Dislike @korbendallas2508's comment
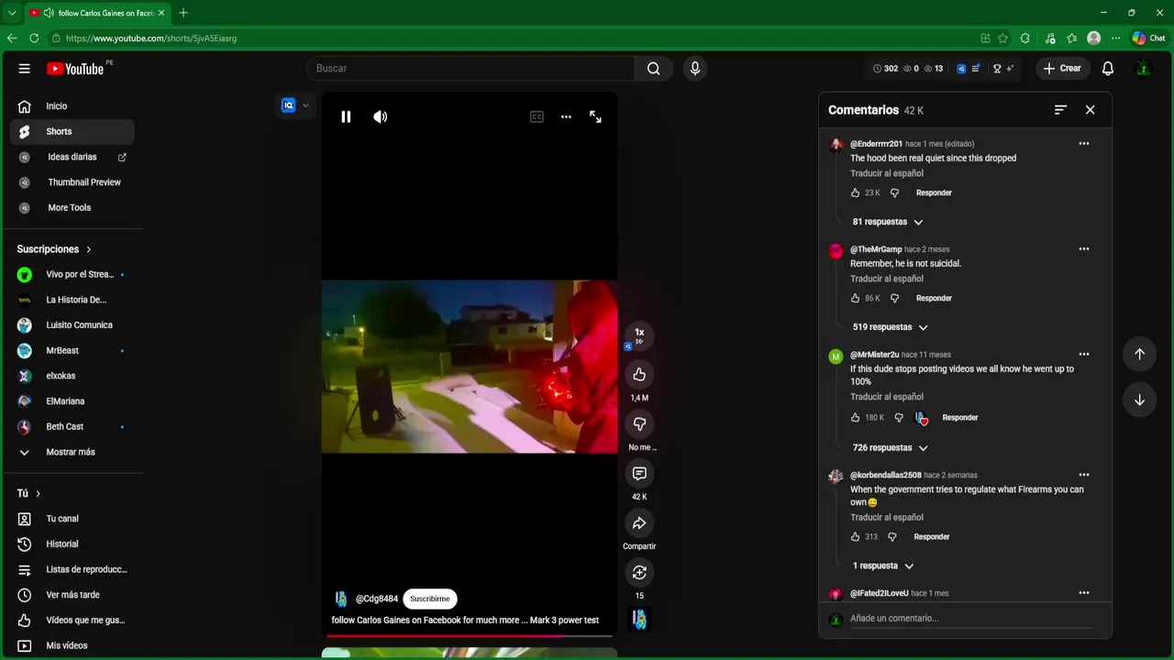The width and height of the screenshot is (1174, 660). [892, 537]
